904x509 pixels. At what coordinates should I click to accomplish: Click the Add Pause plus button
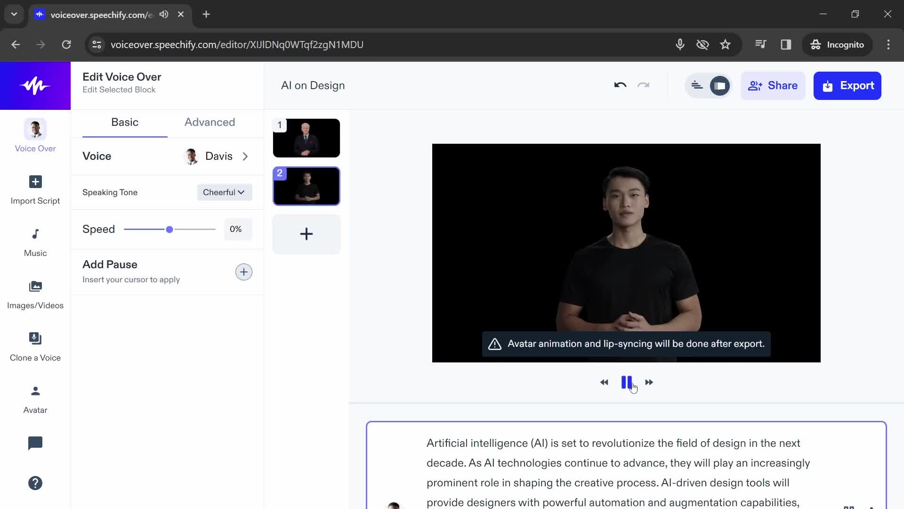(x=243, y=271)
